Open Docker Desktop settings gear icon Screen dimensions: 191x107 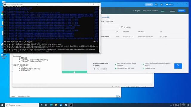(x=156, y=4)
